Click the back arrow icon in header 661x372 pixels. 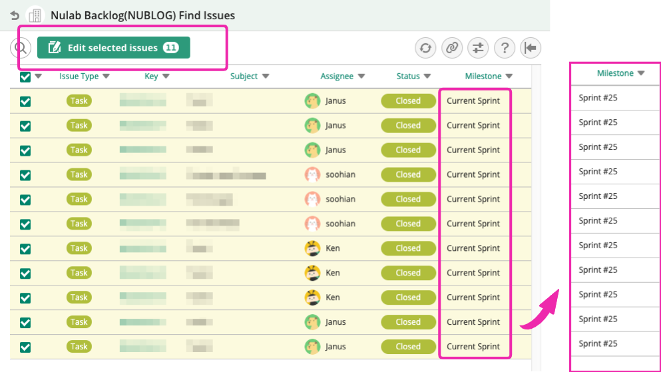15,15
